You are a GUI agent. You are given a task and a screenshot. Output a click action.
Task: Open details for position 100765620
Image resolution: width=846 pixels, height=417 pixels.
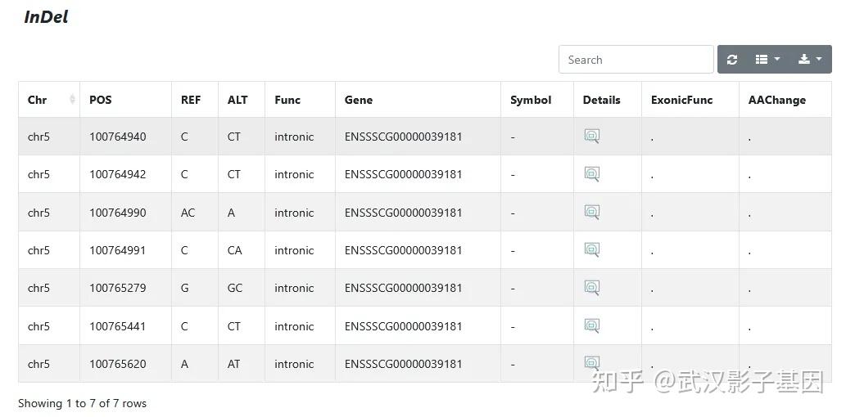click(x=592, y=363)
